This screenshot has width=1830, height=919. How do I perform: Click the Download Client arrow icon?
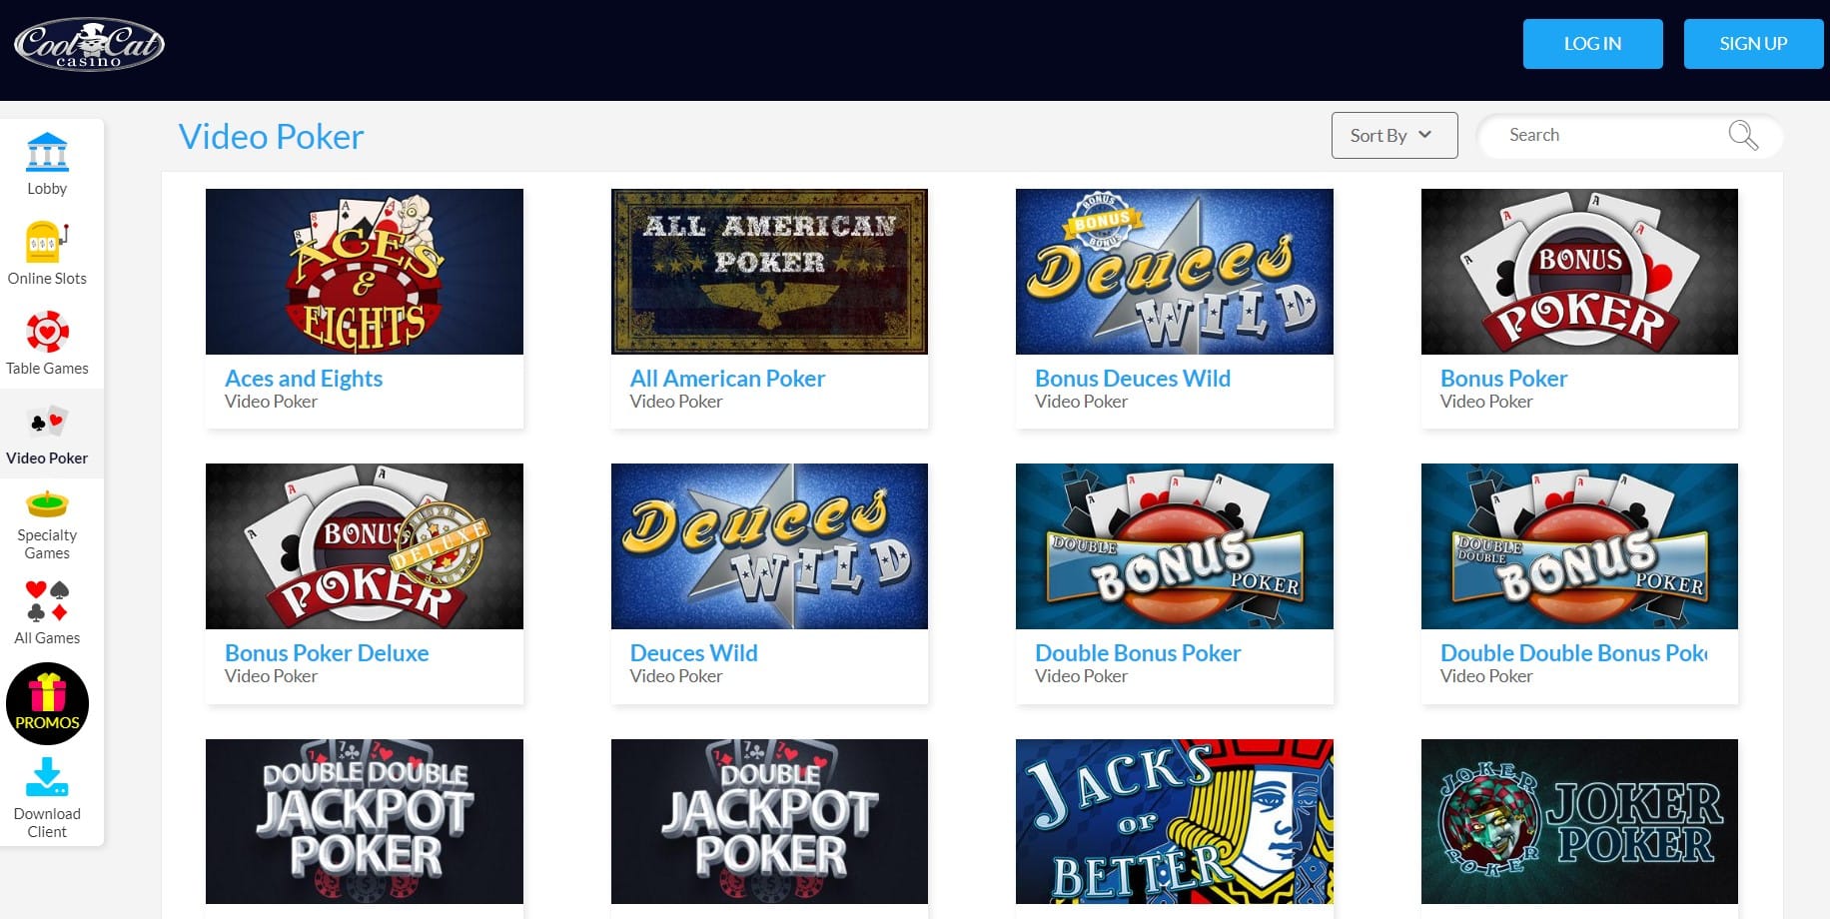click(47, 777)
